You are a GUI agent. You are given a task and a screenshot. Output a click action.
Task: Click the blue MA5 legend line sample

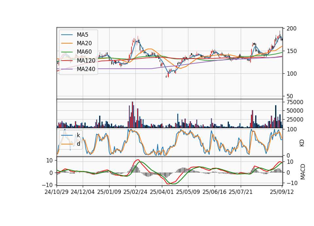pos(67,35)
